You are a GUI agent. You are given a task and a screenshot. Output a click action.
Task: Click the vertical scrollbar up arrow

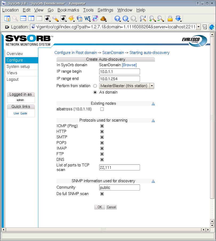coord(212,34)
